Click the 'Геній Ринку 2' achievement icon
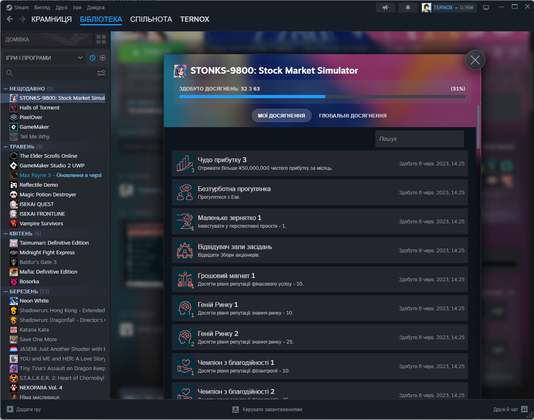Image resolution: width=534 pixels, height=420 pixels. (185, 337)
